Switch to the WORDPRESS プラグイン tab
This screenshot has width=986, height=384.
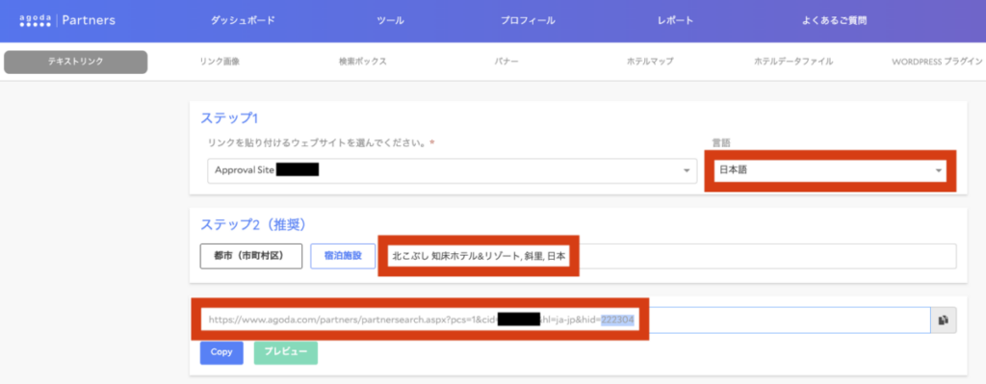[937, 62]
